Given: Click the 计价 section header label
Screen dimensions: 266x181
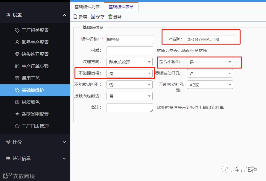Looking at the screenshot, I should click(17, 142).
